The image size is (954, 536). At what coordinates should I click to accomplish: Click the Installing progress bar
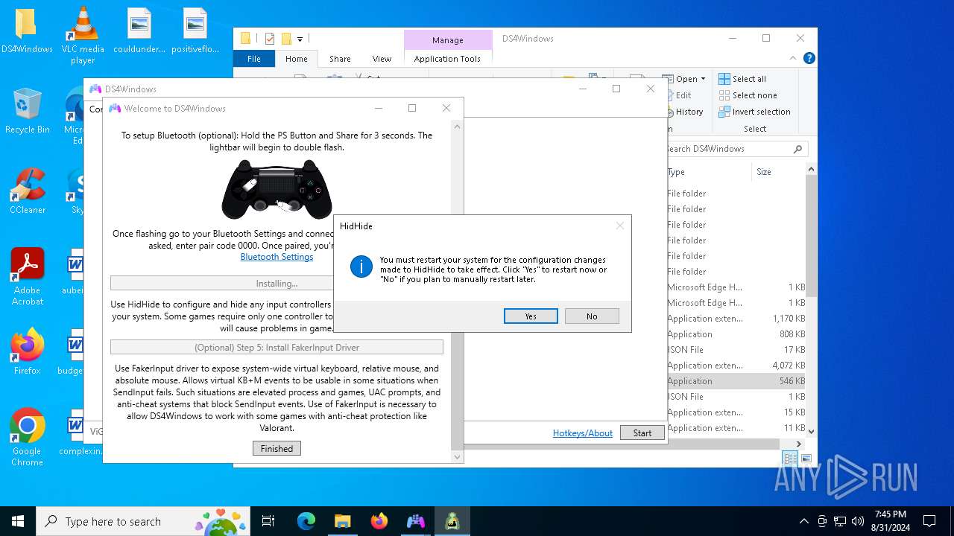[277, 284]
